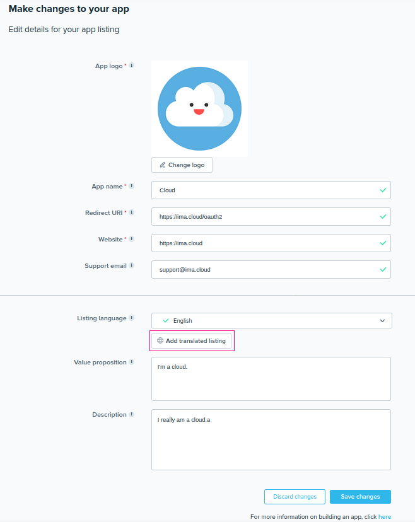Click info icon next to App logo

pos(132,66)
